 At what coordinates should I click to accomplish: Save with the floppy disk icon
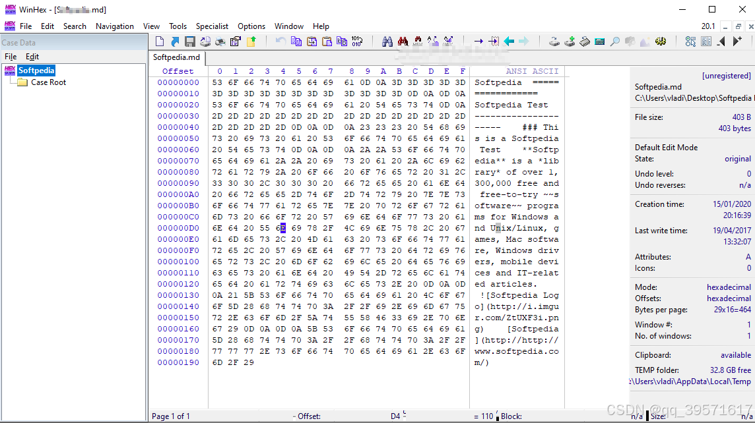coord(190,42)
